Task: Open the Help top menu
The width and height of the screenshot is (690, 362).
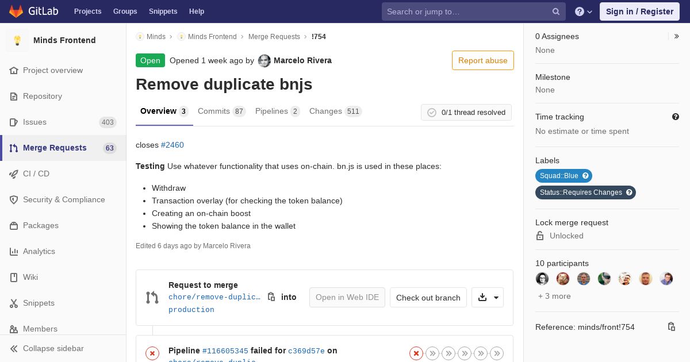Action: [197, 11]
